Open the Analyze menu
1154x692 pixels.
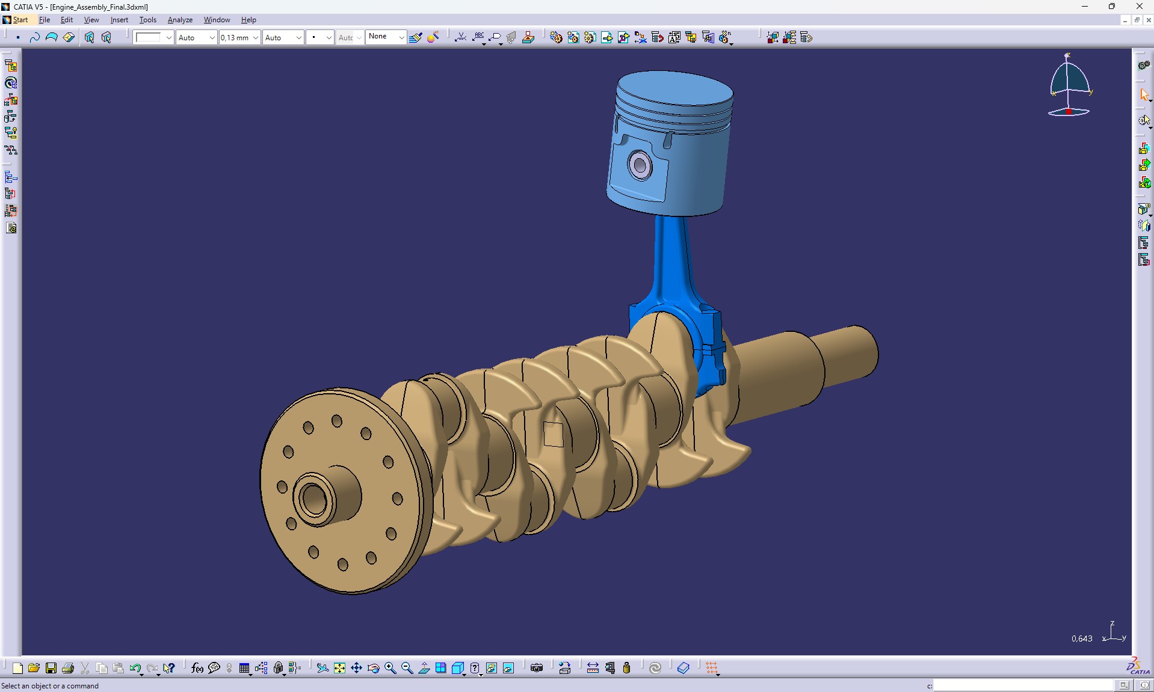[180, 20]
